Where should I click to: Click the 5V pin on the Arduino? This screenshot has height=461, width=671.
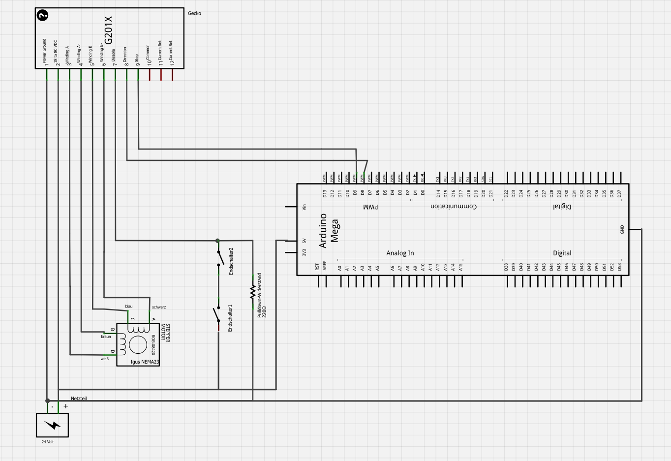(x=291, y=241)
